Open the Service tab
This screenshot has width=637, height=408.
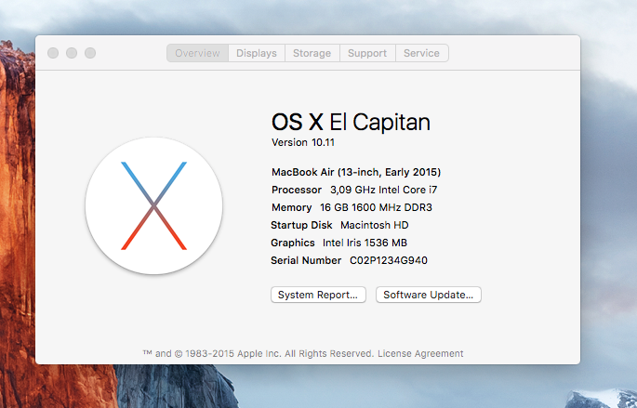click(x=421, y=53)
